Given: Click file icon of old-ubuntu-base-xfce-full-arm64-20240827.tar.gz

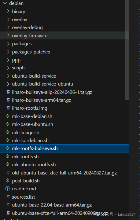Looking at the screenshot, I should pos(8,173).
